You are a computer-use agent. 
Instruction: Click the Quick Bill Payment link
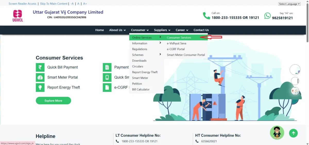63,67
